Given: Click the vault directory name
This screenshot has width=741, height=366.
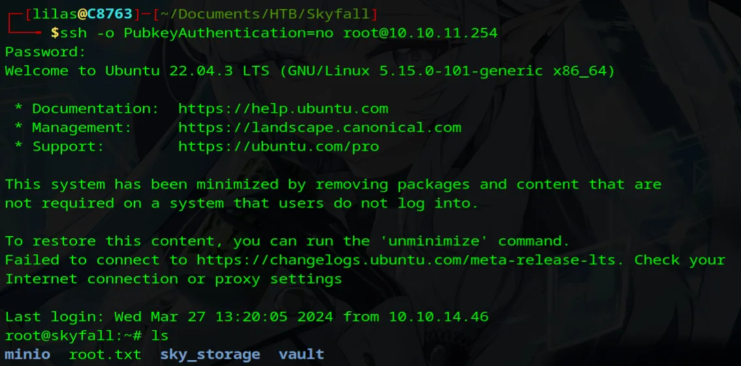Looking at the screenshot, I should [x=301, y=354].
